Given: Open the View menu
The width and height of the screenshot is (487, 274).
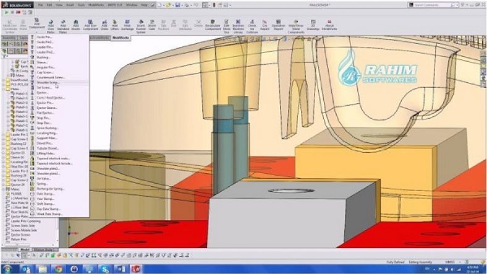Looking at the screenshot, I should (x=59, y=5).
